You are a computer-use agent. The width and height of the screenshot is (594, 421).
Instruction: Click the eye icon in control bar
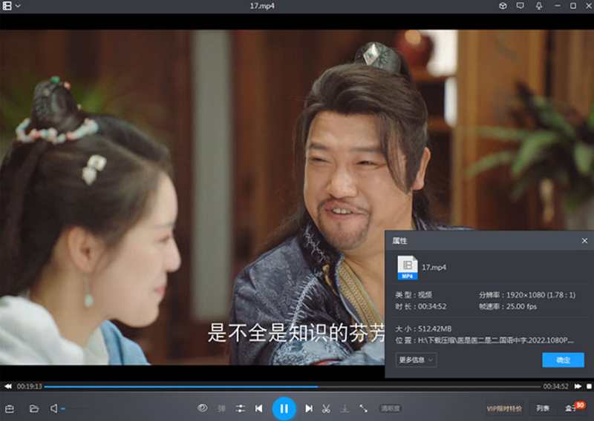pos(202,408)
